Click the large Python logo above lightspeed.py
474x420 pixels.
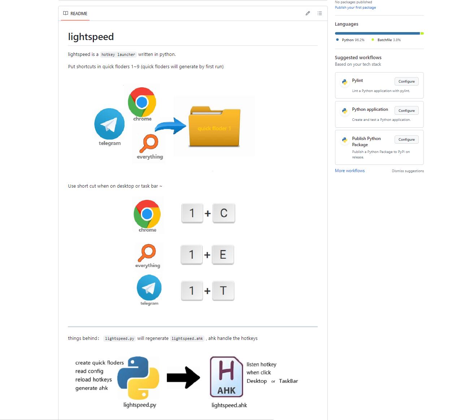coord(138,378)
